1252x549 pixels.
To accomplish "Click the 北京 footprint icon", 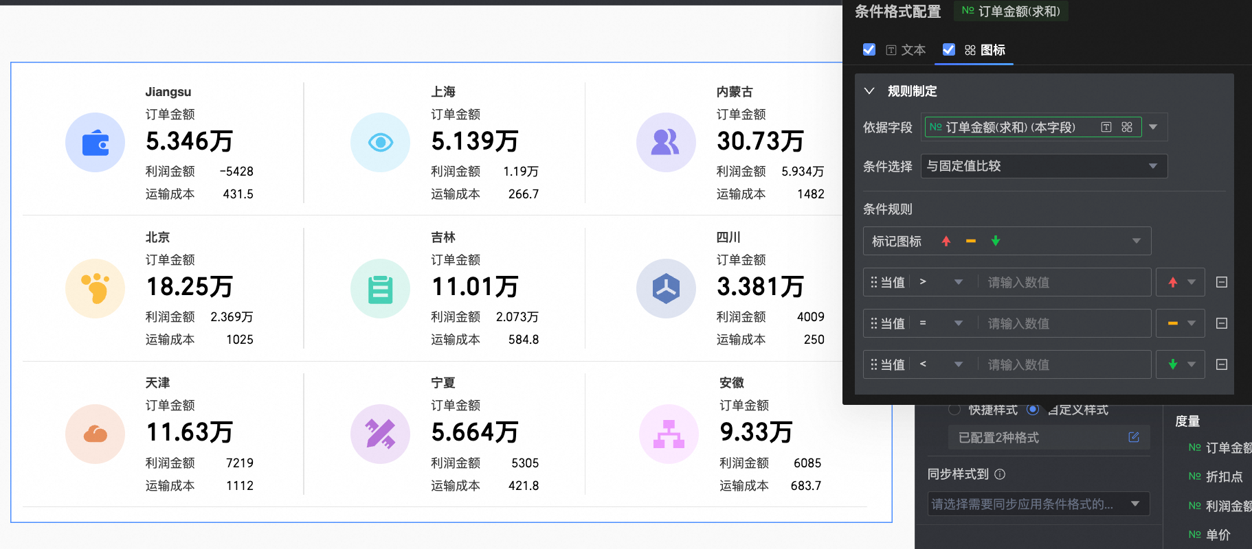I will point(96,288).
